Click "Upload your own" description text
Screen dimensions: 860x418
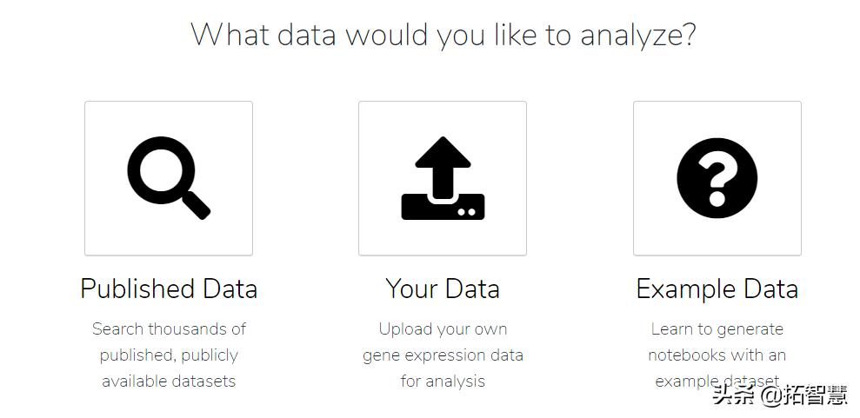443,329
